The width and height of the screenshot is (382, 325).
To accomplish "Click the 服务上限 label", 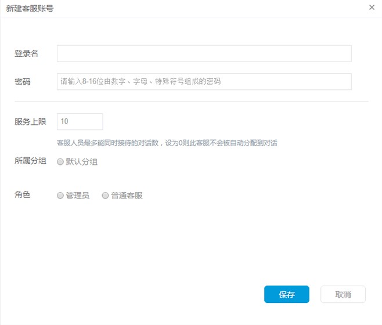I will click(x=30, y=122).
